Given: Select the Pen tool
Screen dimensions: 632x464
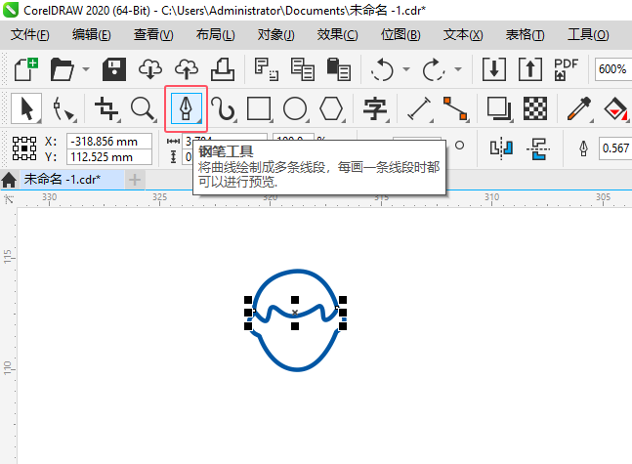Looking at the screenshot, I should tap(186, 108).
